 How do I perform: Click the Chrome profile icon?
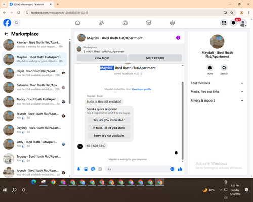point(241,13)
